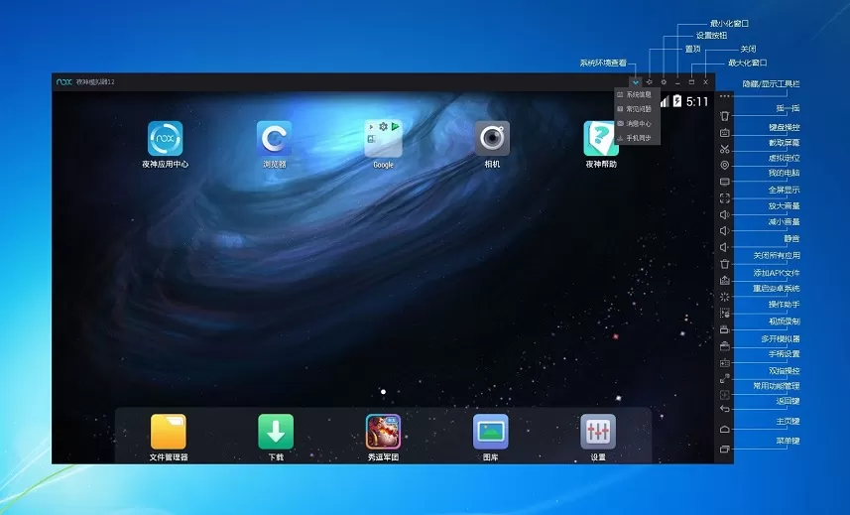Toggle mute speaker icon in sidebar
The width and height of the screenshot is (850, 515).
[x=725, y=247]
